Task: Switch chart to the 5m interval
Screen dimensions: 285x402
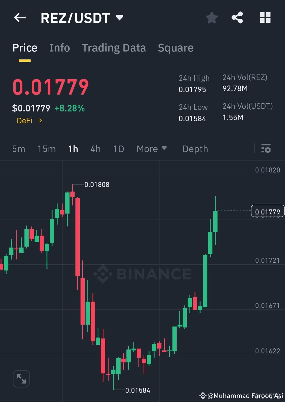Action: [x=18, y=149]
